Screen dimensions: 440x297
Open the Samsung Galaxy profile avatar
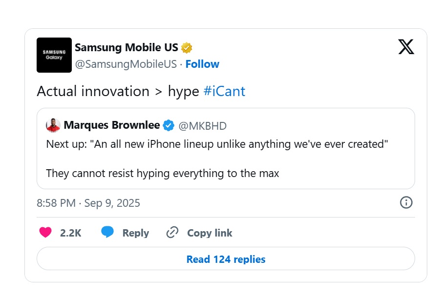[54, 55]
